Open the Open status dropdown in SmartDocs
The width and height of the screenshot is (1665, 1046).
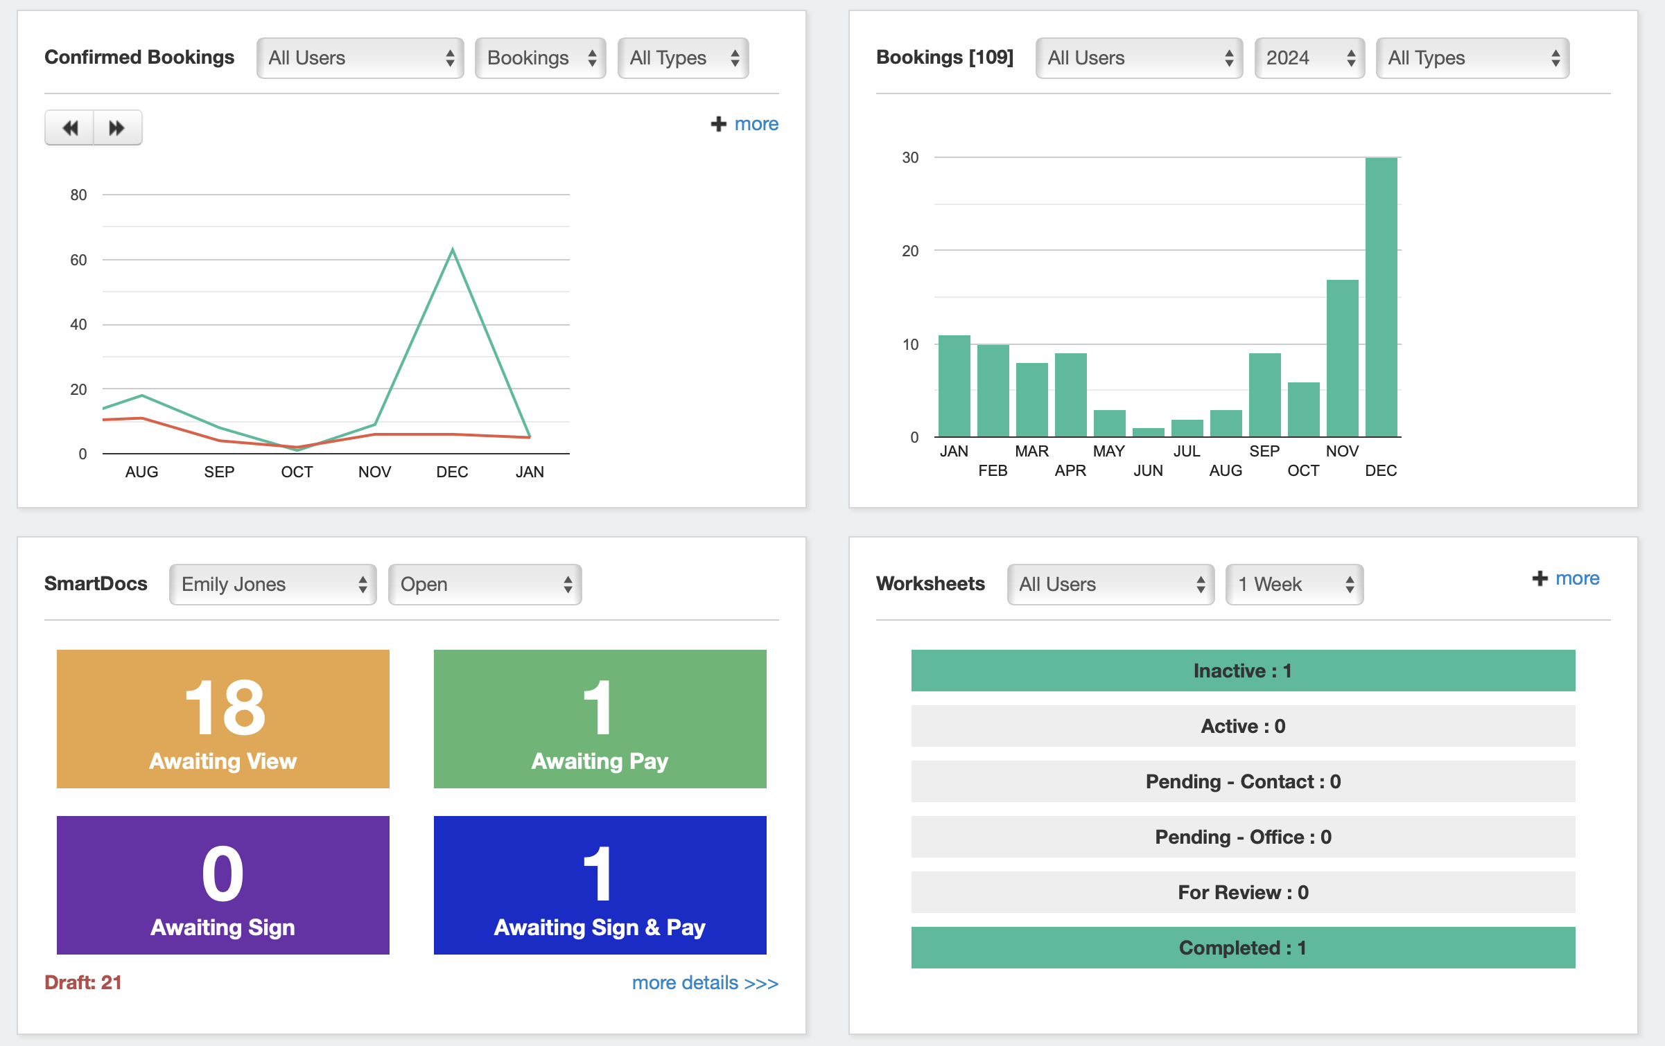(x=485, y=584)
